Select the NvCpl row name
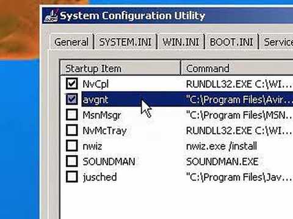Viewport: 293px width, 219px height. pyautogui.click(x=95, y=84)
